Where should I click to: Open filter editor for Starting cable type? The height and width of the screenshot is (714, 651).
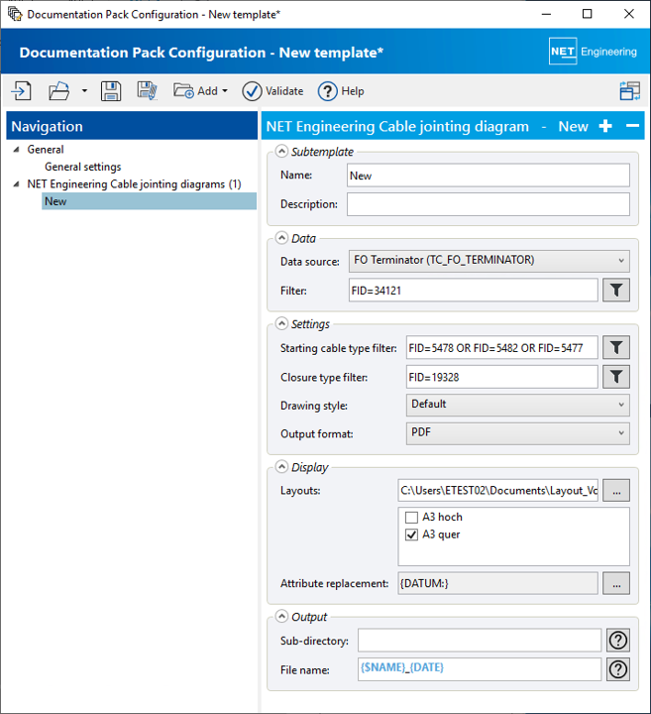(x=616, y=347)
